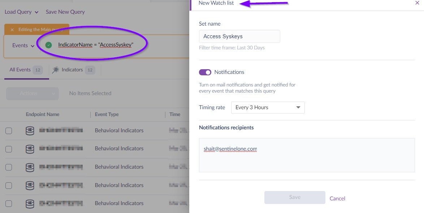Switch to the Indicators tab
424x213 pixels.
pos(72,70)
